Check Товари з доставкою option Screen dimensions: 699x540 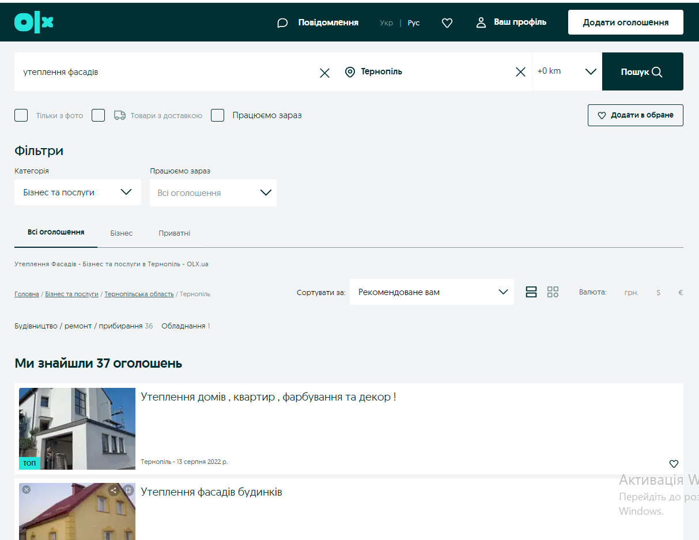pos(98,115)
